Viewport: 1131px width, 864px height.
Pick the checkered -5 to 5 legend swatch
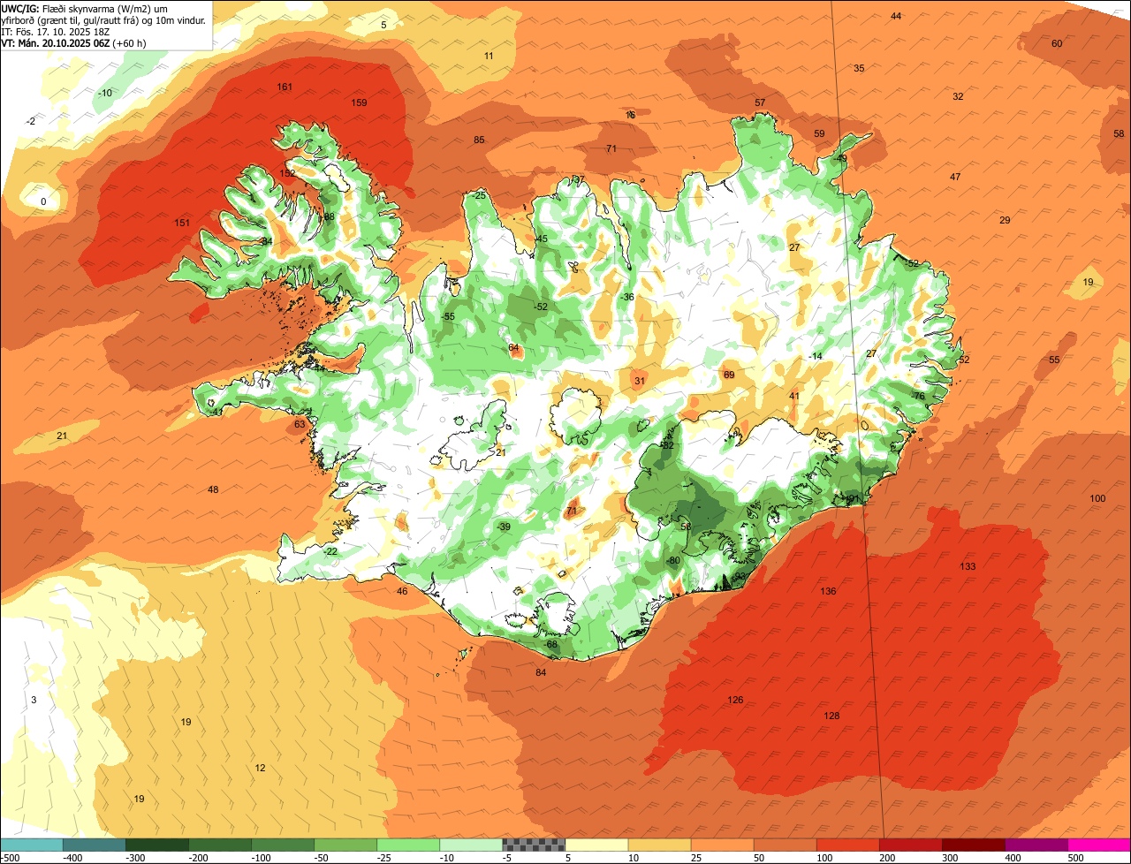(x=534, y=845)
